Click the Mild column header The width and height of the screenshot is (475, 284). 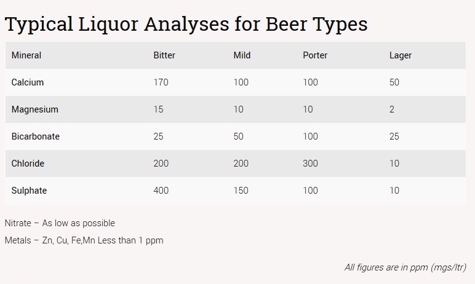(242, 55)
